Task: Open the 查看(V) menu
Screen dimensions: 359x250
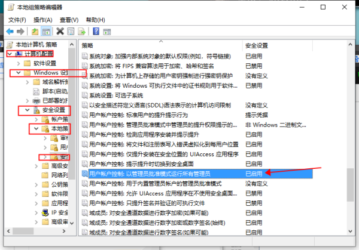Action: coord(69,20)
